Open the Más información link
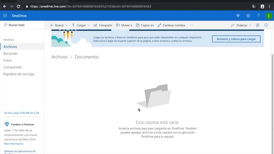 (x=14, y=144)
